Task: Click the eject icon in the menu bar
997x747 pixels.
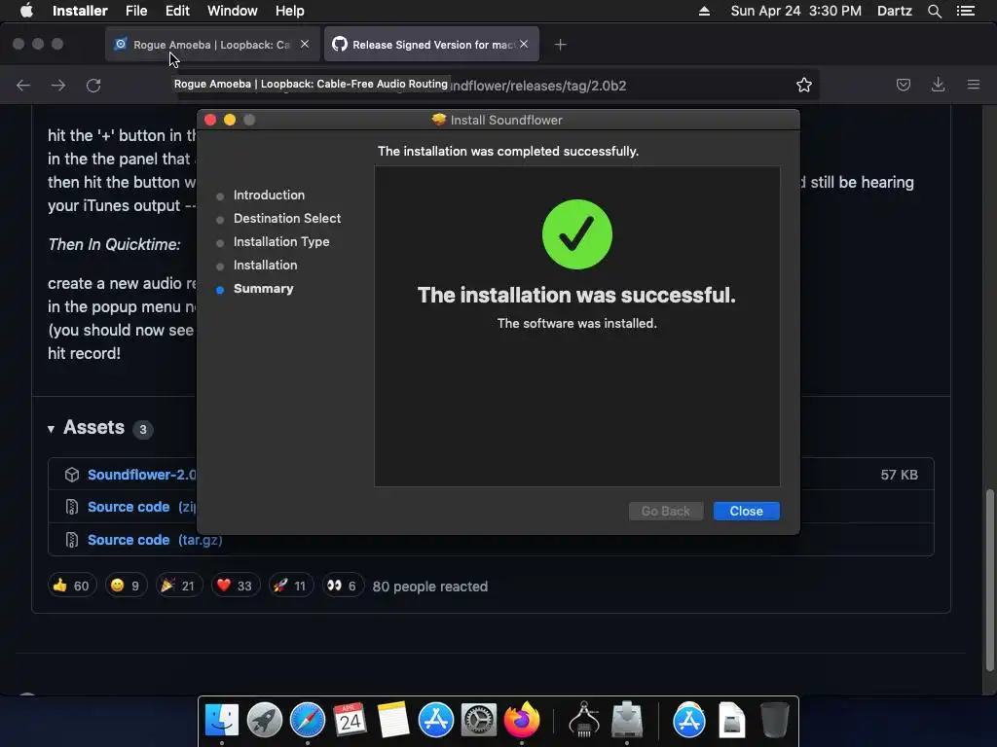Action: [x=704, y=11]
